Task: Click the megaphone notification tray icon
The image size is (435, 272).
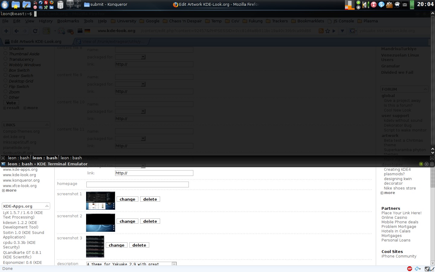Action: (397, 5)
